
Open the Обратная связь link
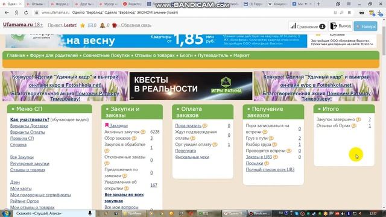coord(136,25)
